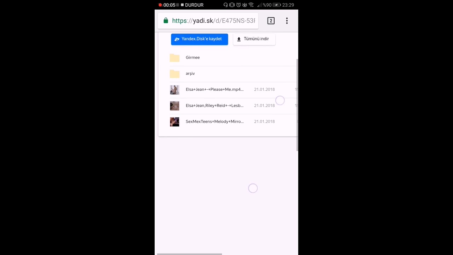Click date 21.01.2018 of Riley+Reid row
The image size is (453, 255).
point(264,106)
